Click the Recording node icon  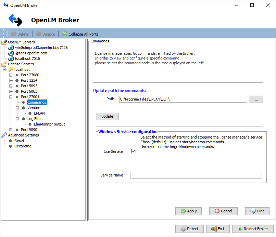(x=11, y=146)
